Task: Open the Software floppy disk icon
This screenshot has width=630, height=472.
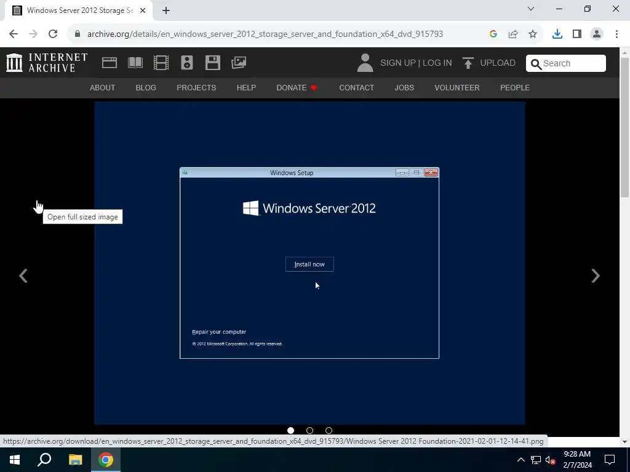Action: [x=212, y=63]
